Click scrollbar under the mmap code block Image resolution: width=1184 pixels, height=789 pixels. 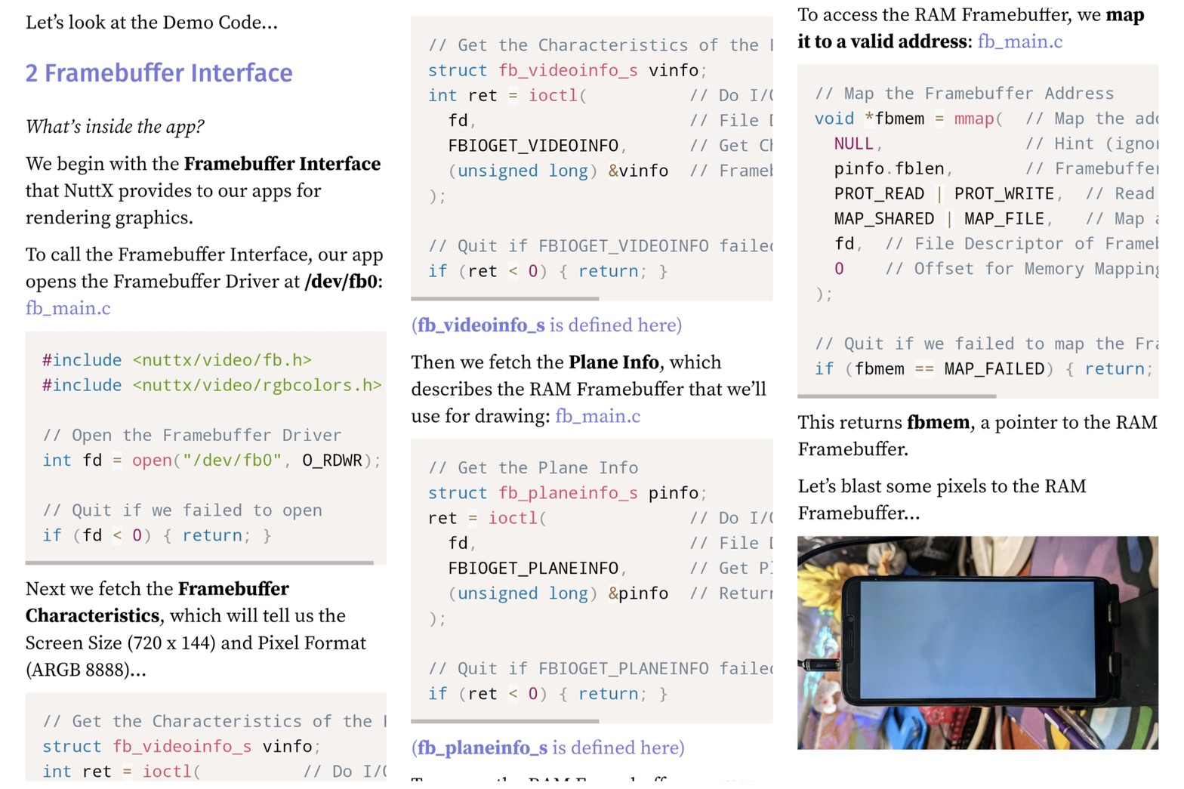896,396
